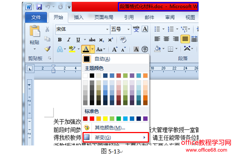Click the multilevel list icon
238x156 pixels.
(x=184, y=29)
